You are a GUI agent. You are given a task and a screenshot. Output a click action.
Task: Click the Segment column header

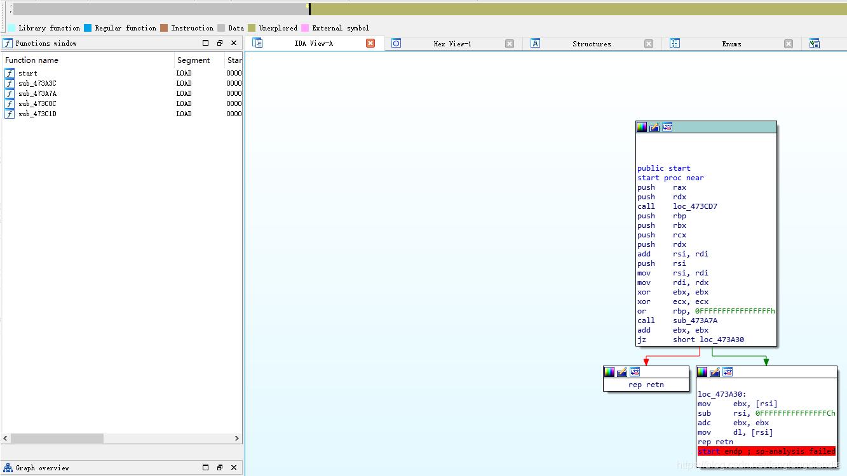(x=193, y=60)
